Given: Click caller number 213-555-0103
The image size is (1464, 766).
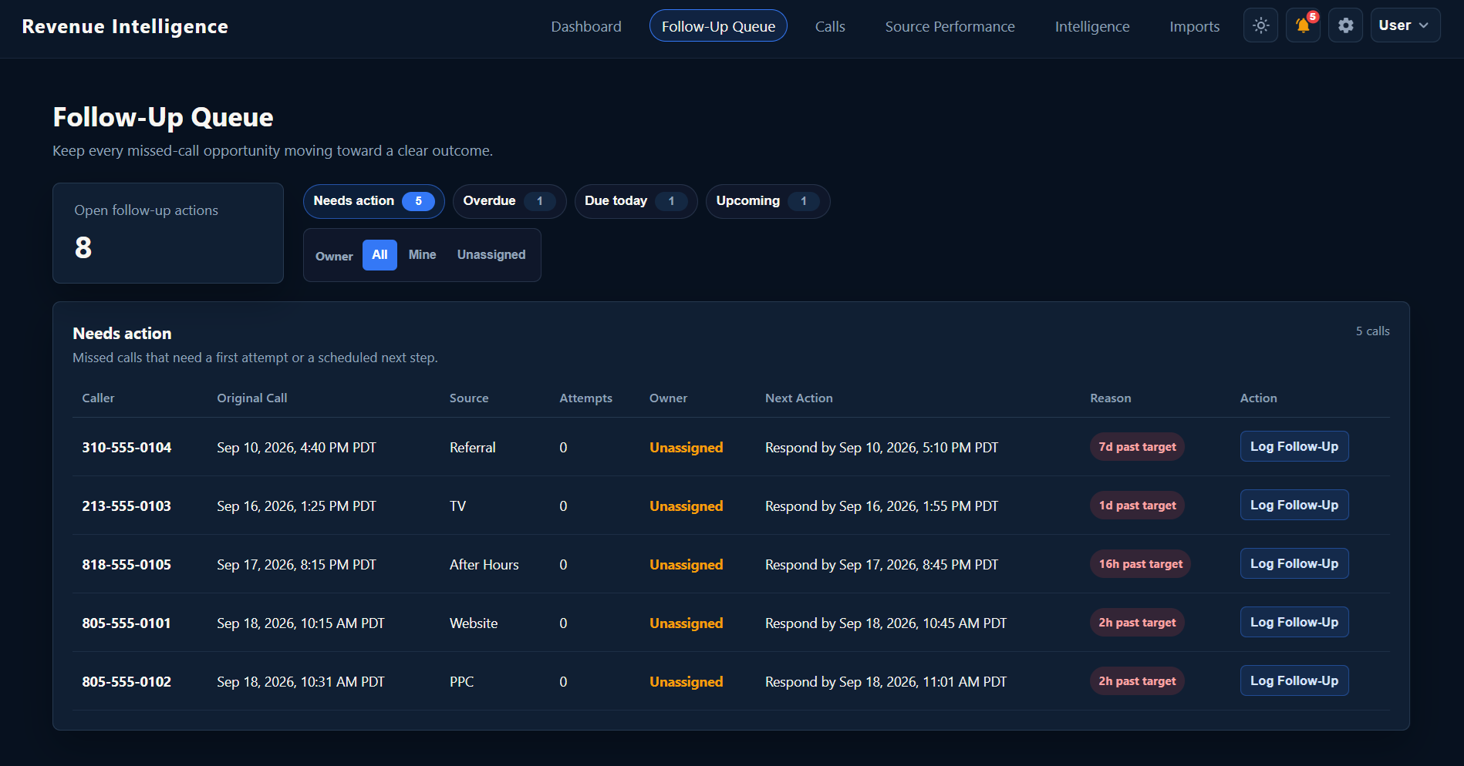Looking at the screenshot, I should (126, 506).
